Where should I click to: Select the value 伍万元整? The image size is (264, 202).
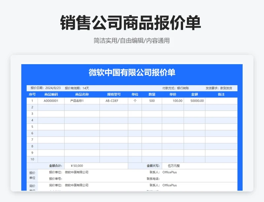[174, 166]
